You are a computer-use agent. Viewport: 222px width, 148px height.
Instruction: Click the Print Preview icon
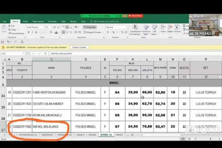(x=22, y=42)
